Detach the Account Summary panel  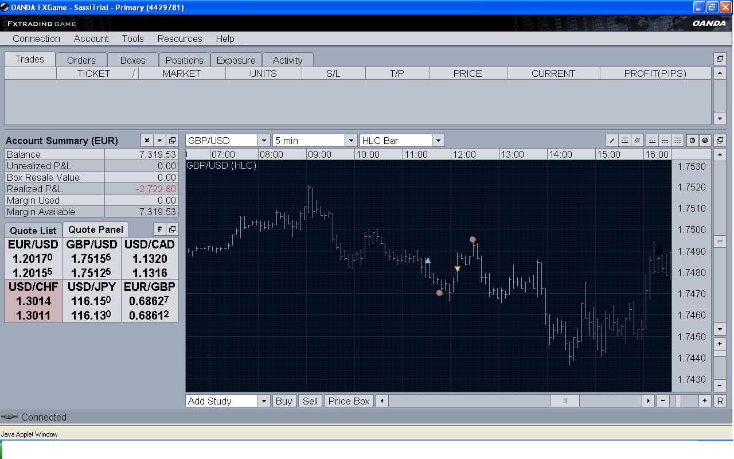point(172,141)
